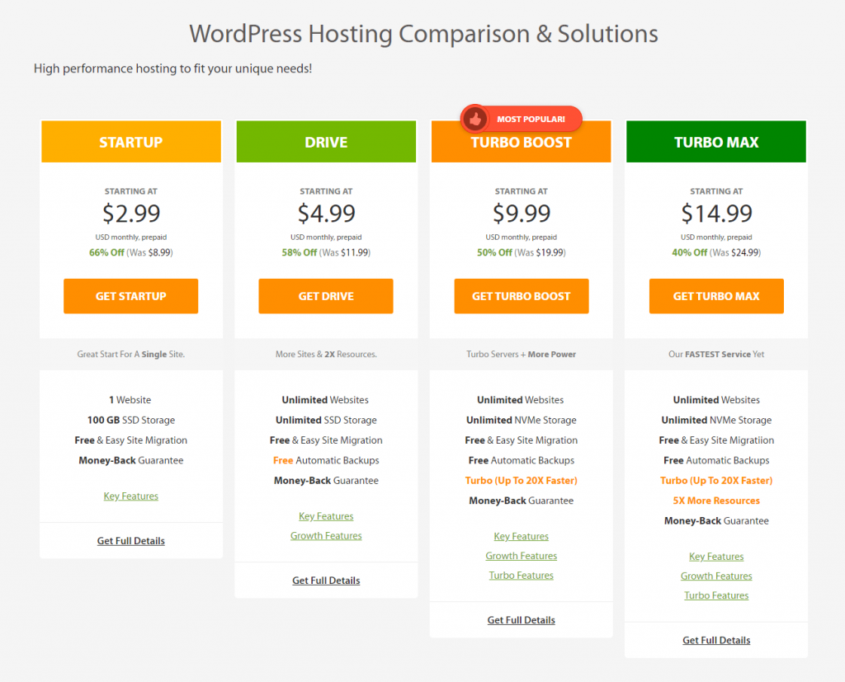Open Turbo Features link under Turbo Boost plan
The height and width of the screenshot is (682, 845).
pos(522,576)
